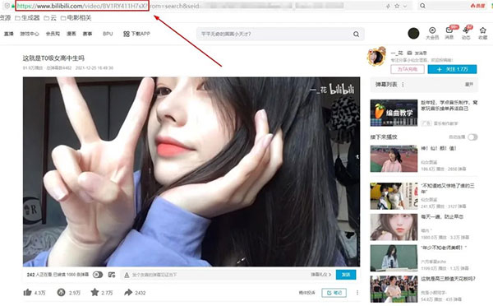This screenshot has height=306, width=493.
Task: Open the three-dot menu beside the notes button
Action: point(357,293)
